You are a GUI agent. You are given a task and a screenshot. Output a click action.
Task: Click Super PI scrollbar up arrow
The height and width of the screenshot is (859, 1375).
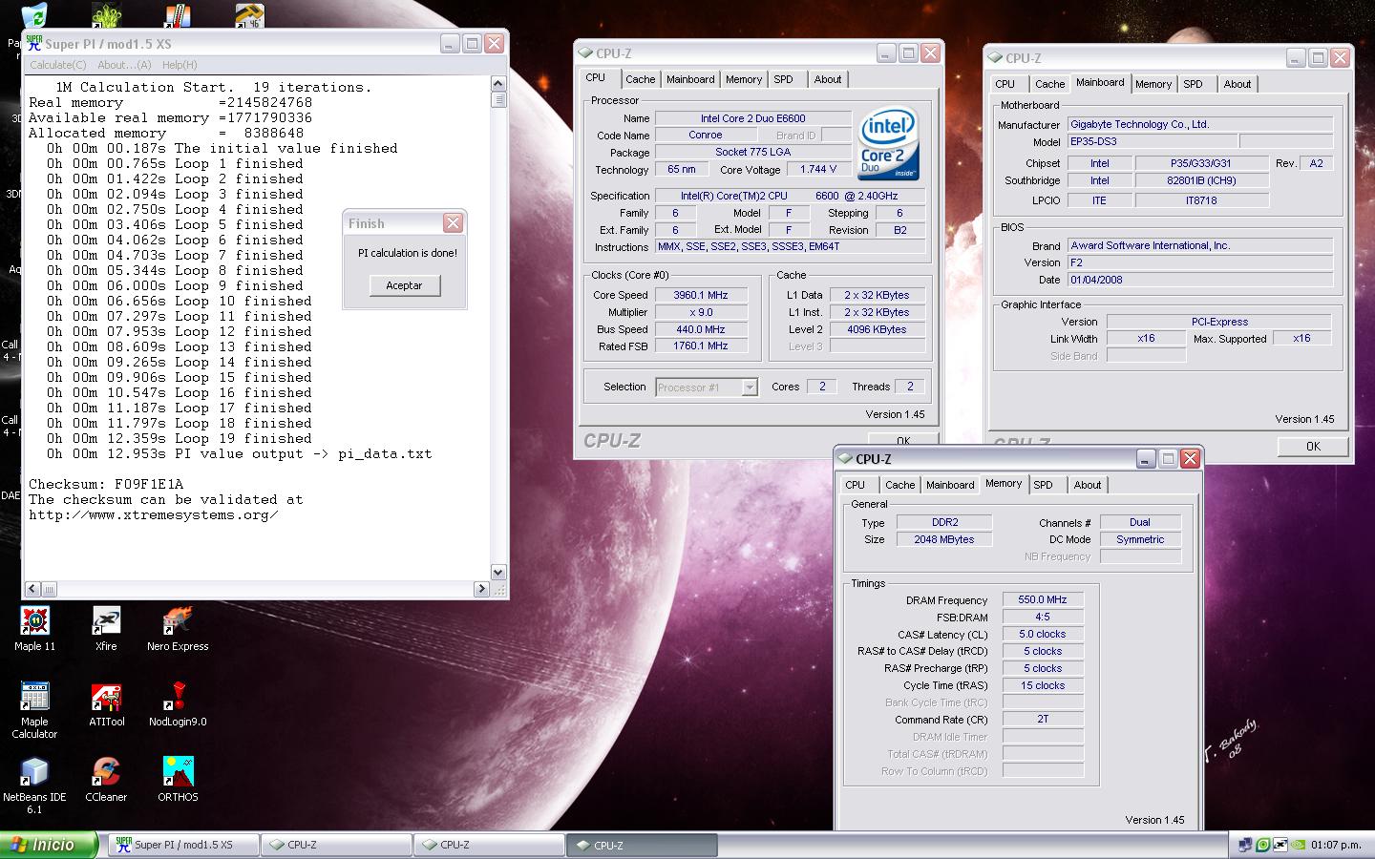(x=498, y=85)
